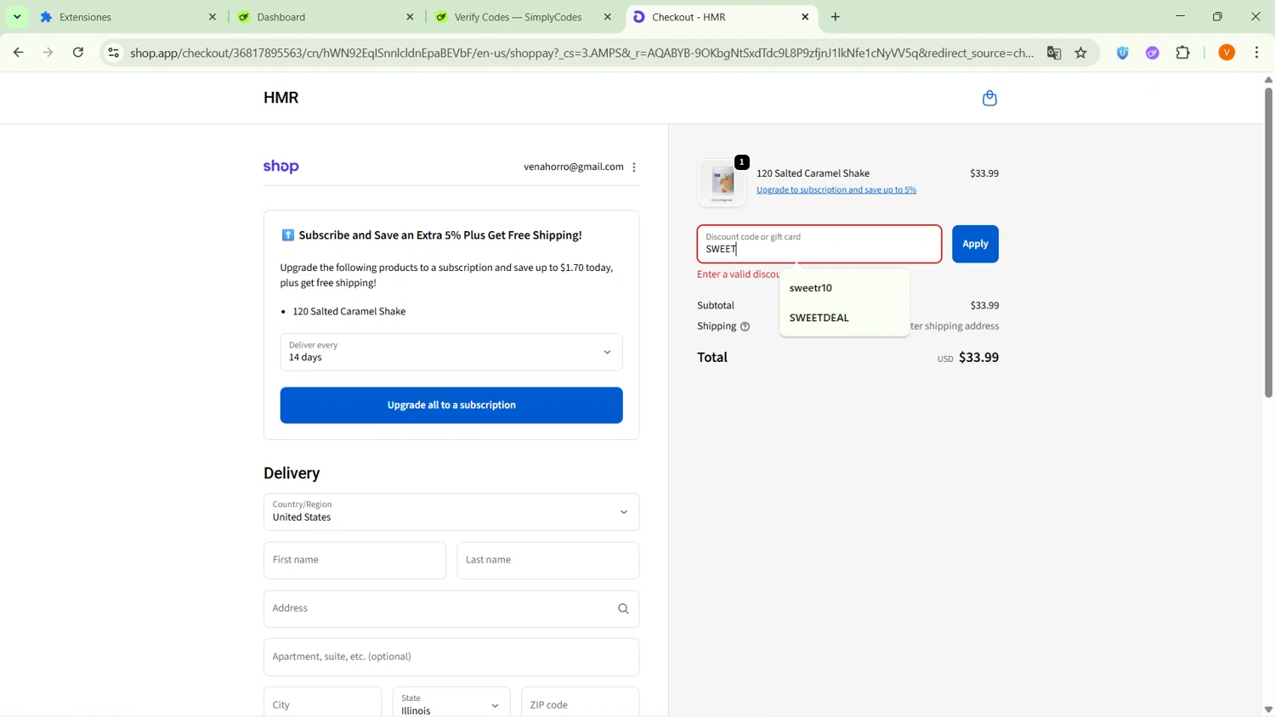Click the Apply discount button
Image resolution: width=1275 pixels, height=717 pixels.
pyautogui.click(x=975, y=244)
